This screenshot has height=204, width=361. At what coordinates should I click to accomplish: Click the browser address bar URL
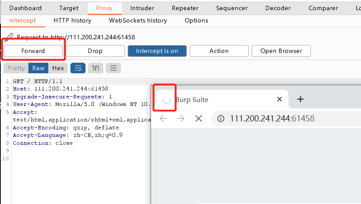(x=272, y=118)
